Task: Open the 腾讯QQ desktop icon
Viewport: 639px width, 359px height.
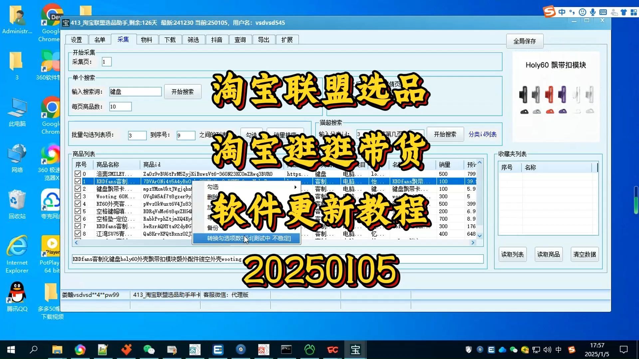Action: click(17, 297)
